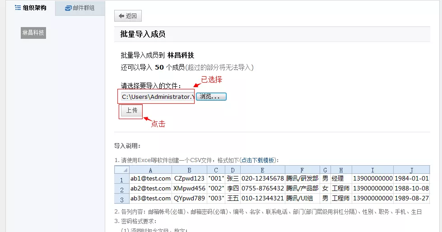Select the 1988-10-08 birthday cell

click(411, 189)
